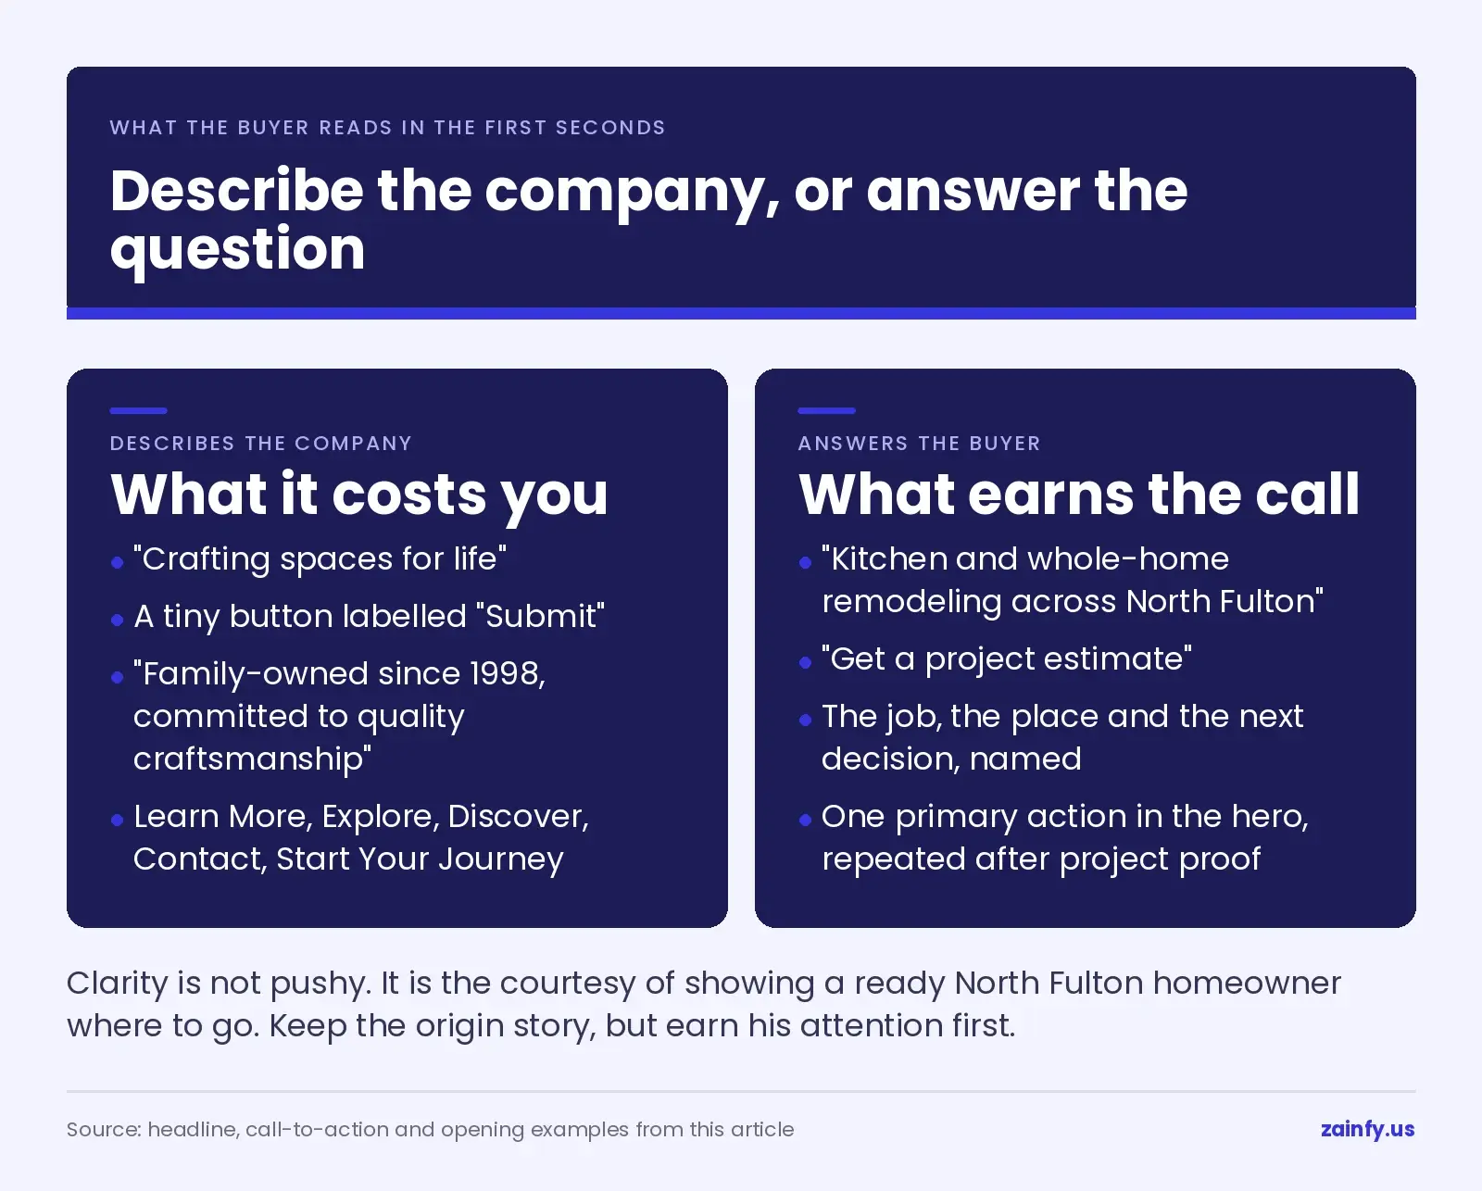This screenshot has height=1191, width=1482.
Task: Click the 'Start Your Journey' text line
Action: [348, 859]
